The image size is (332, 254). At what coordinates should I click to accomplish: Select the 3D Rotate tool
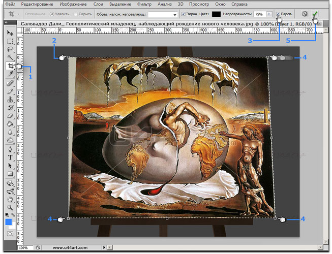pos(10,183)
